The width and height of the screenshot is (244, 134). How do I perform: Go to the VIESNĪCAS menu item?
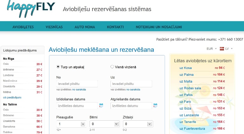click(x=54, y=27)
